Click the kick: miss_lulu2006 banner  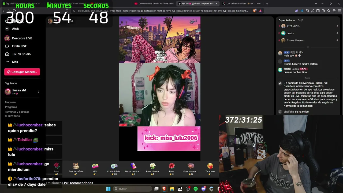[169, 138]
